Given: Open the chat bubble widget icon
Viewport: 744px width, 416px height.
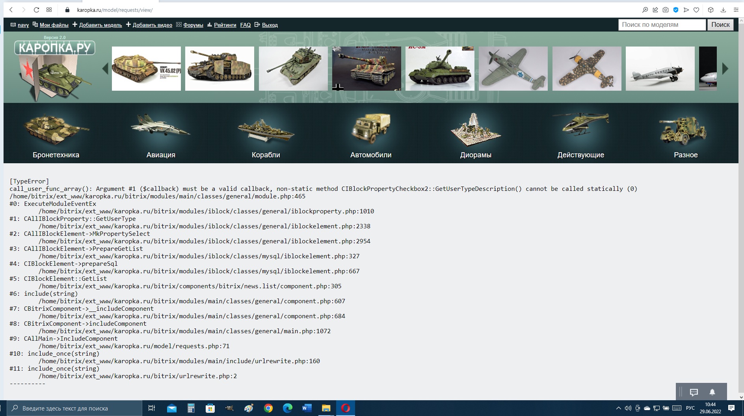Looking at the screenshot, I should pos(694,392).
